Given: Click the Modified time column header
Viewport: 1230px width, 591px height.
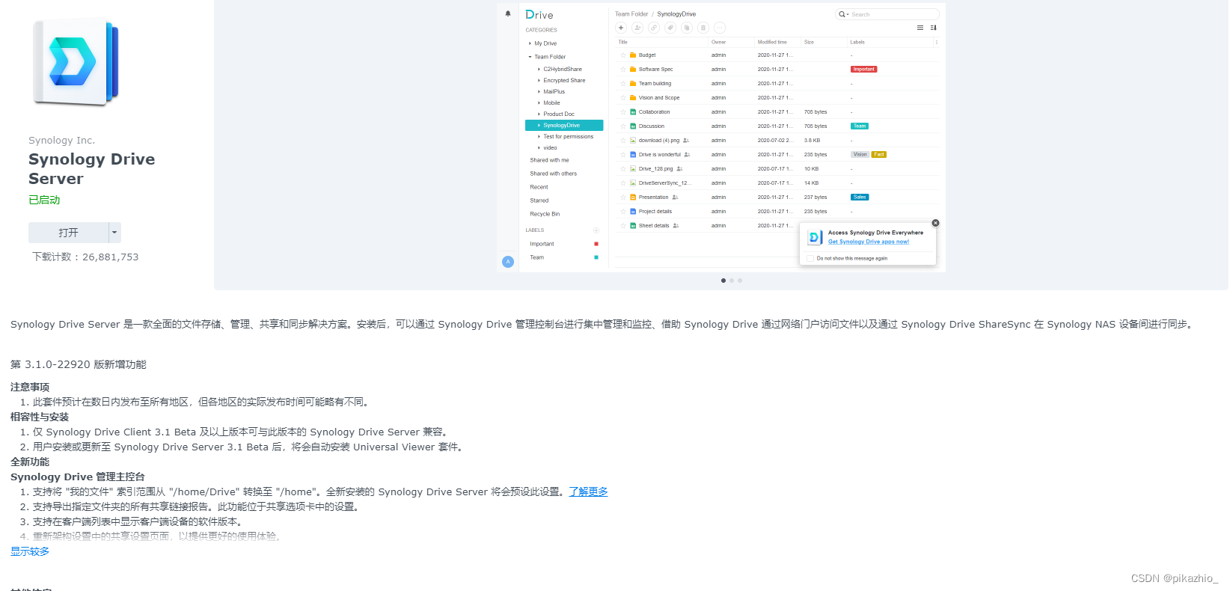Looking at the screenshot, I should (772, 42).
